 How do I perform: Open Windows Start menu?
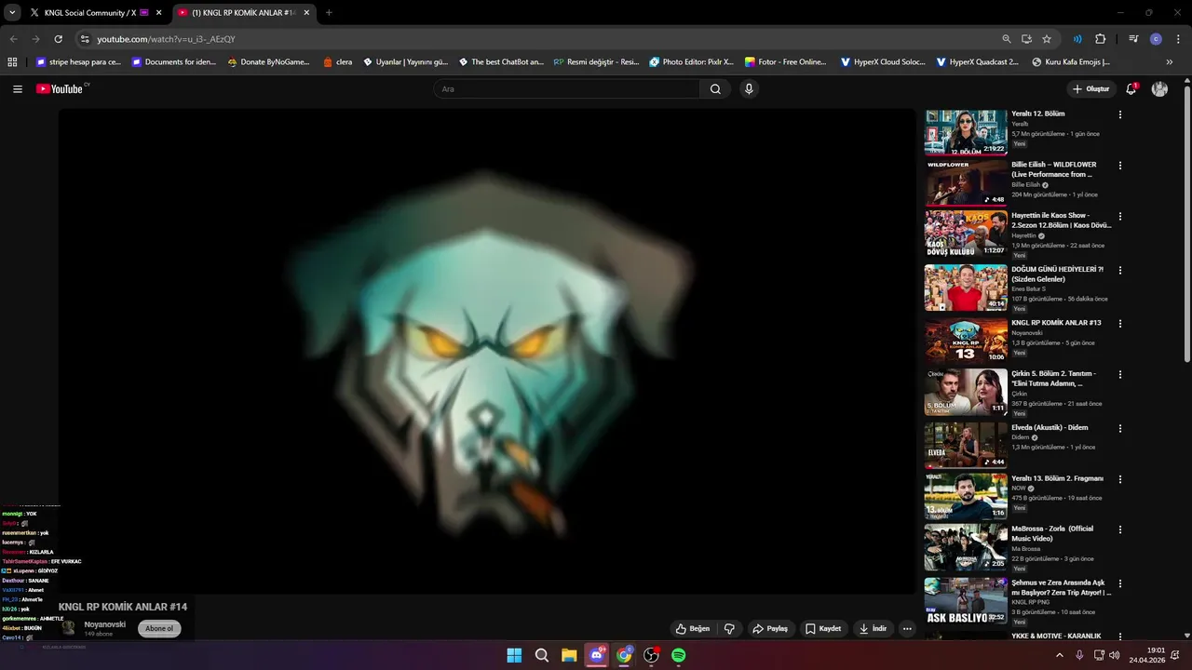514,655
